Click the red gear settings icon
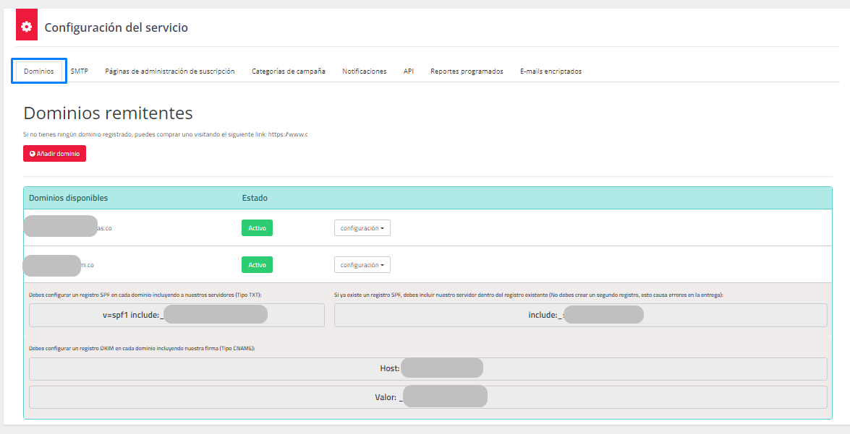Viewport: 850px width, 434px height. (x=27, y=27)
